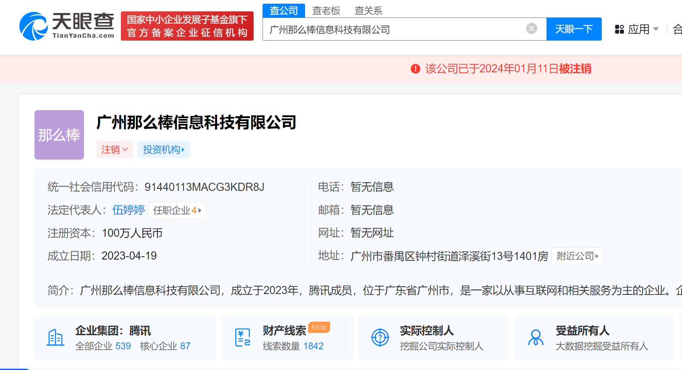Clear the search box text

(x=531, y=28)
